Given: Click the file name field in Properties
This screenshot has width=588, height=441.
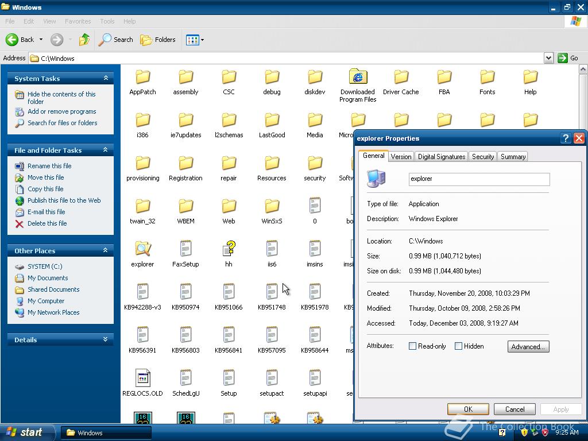Looking at the screenshot, I should pyautogui.click(x=479, y=179).
